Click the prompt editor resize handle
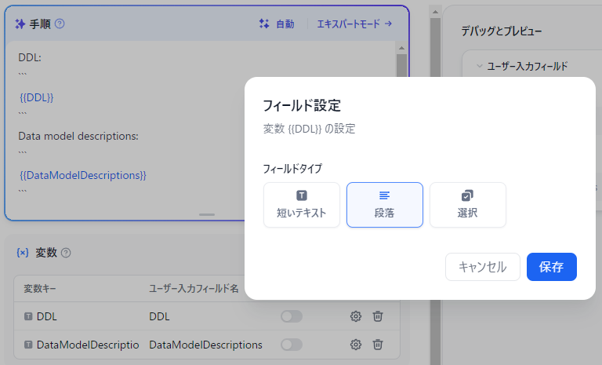Viewport: 602px width, 365px height. coord(207,214)
